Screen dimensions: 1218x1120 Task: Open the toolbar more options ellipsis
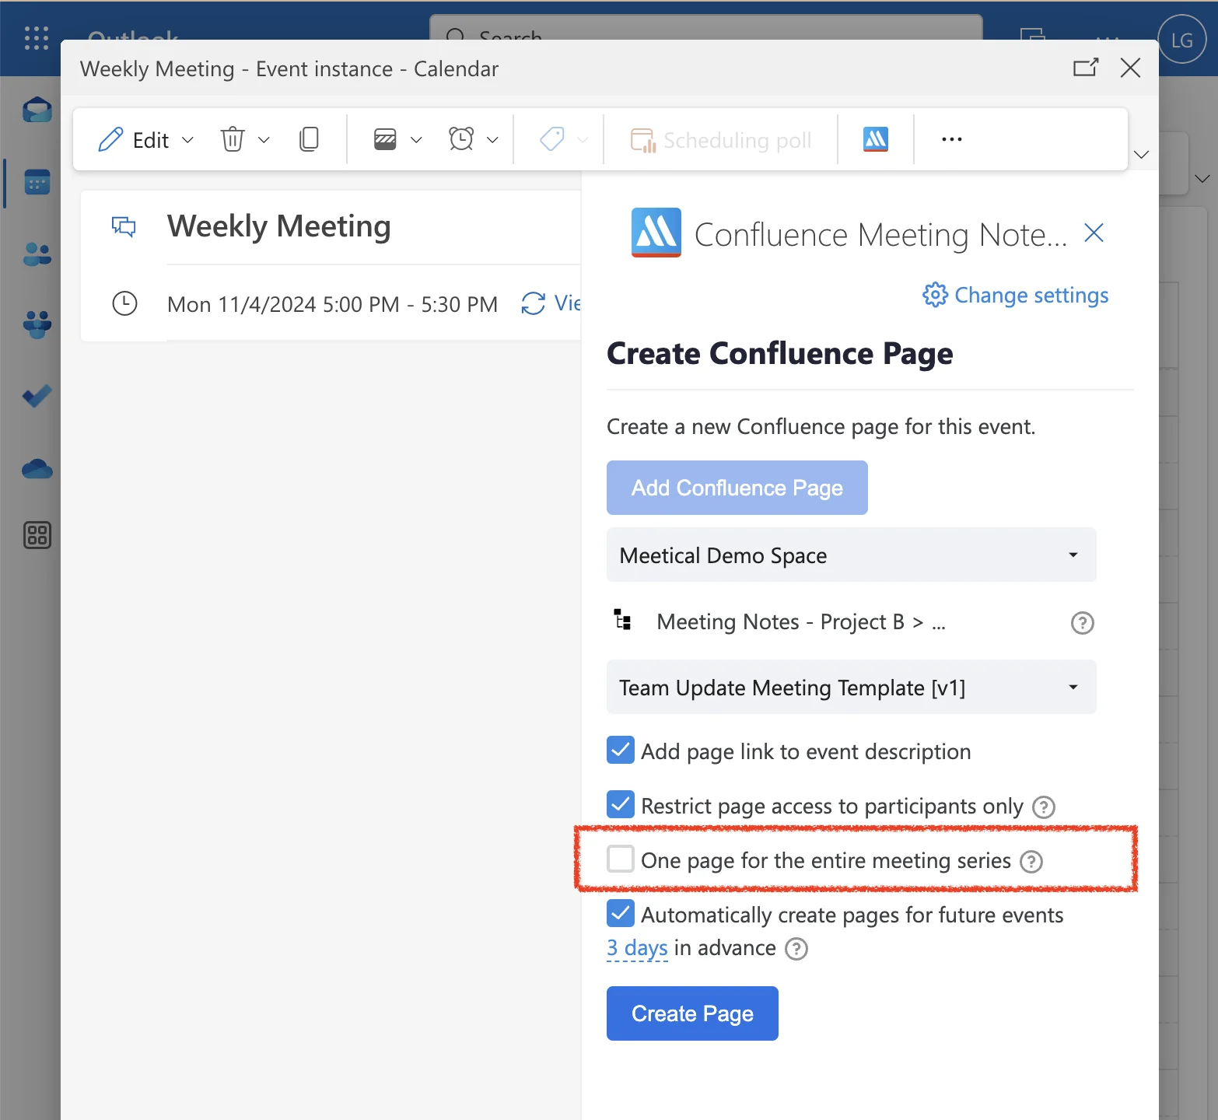click(x=952, y=139)
